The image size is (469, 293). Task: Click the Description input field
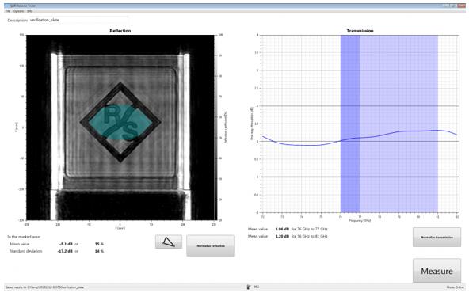point(78,20)
